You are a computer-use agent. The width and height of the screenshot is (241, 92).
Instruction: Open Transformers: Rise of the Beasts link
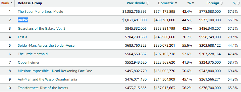coord(43,88)
